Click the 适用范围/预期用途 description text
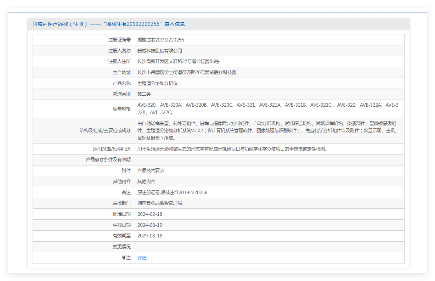Image resolution: width=435 pixels, height=281 pixels. (232, 149)
